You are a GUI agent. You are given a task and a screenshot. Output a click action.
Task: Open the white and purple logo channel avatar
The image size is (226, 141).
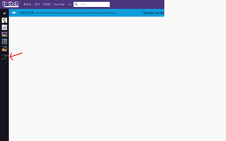4,27
